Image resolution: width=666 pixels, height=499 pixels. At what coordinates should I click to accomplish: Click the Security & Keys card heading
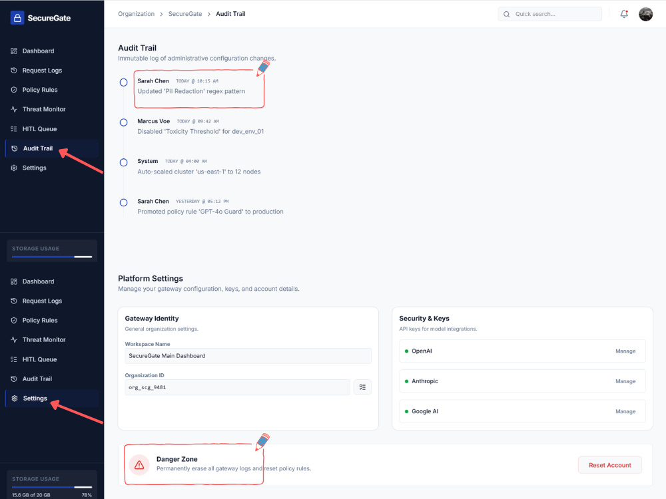(424, 319)
